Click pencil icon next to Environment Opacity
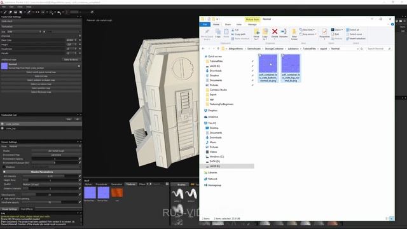The width and height of the screenshot is (407, 229). [x=79, y=158]
